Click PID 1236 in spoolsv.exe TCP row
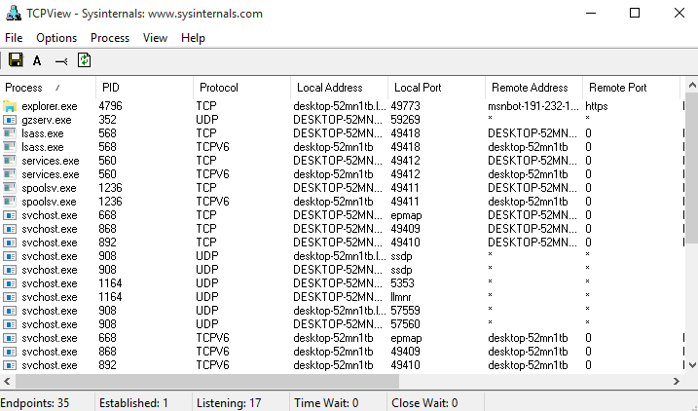Screen dimensions: 698x411 [x=110, y=188]
